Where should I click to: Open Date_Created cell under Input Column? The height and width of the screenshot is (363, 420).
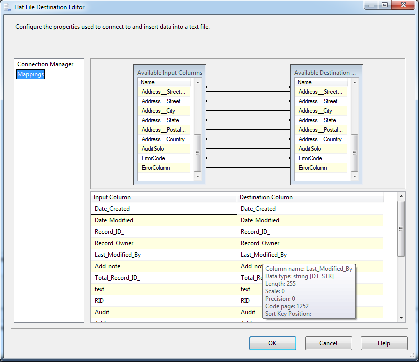pyautogui.click(x=164, y=209)
